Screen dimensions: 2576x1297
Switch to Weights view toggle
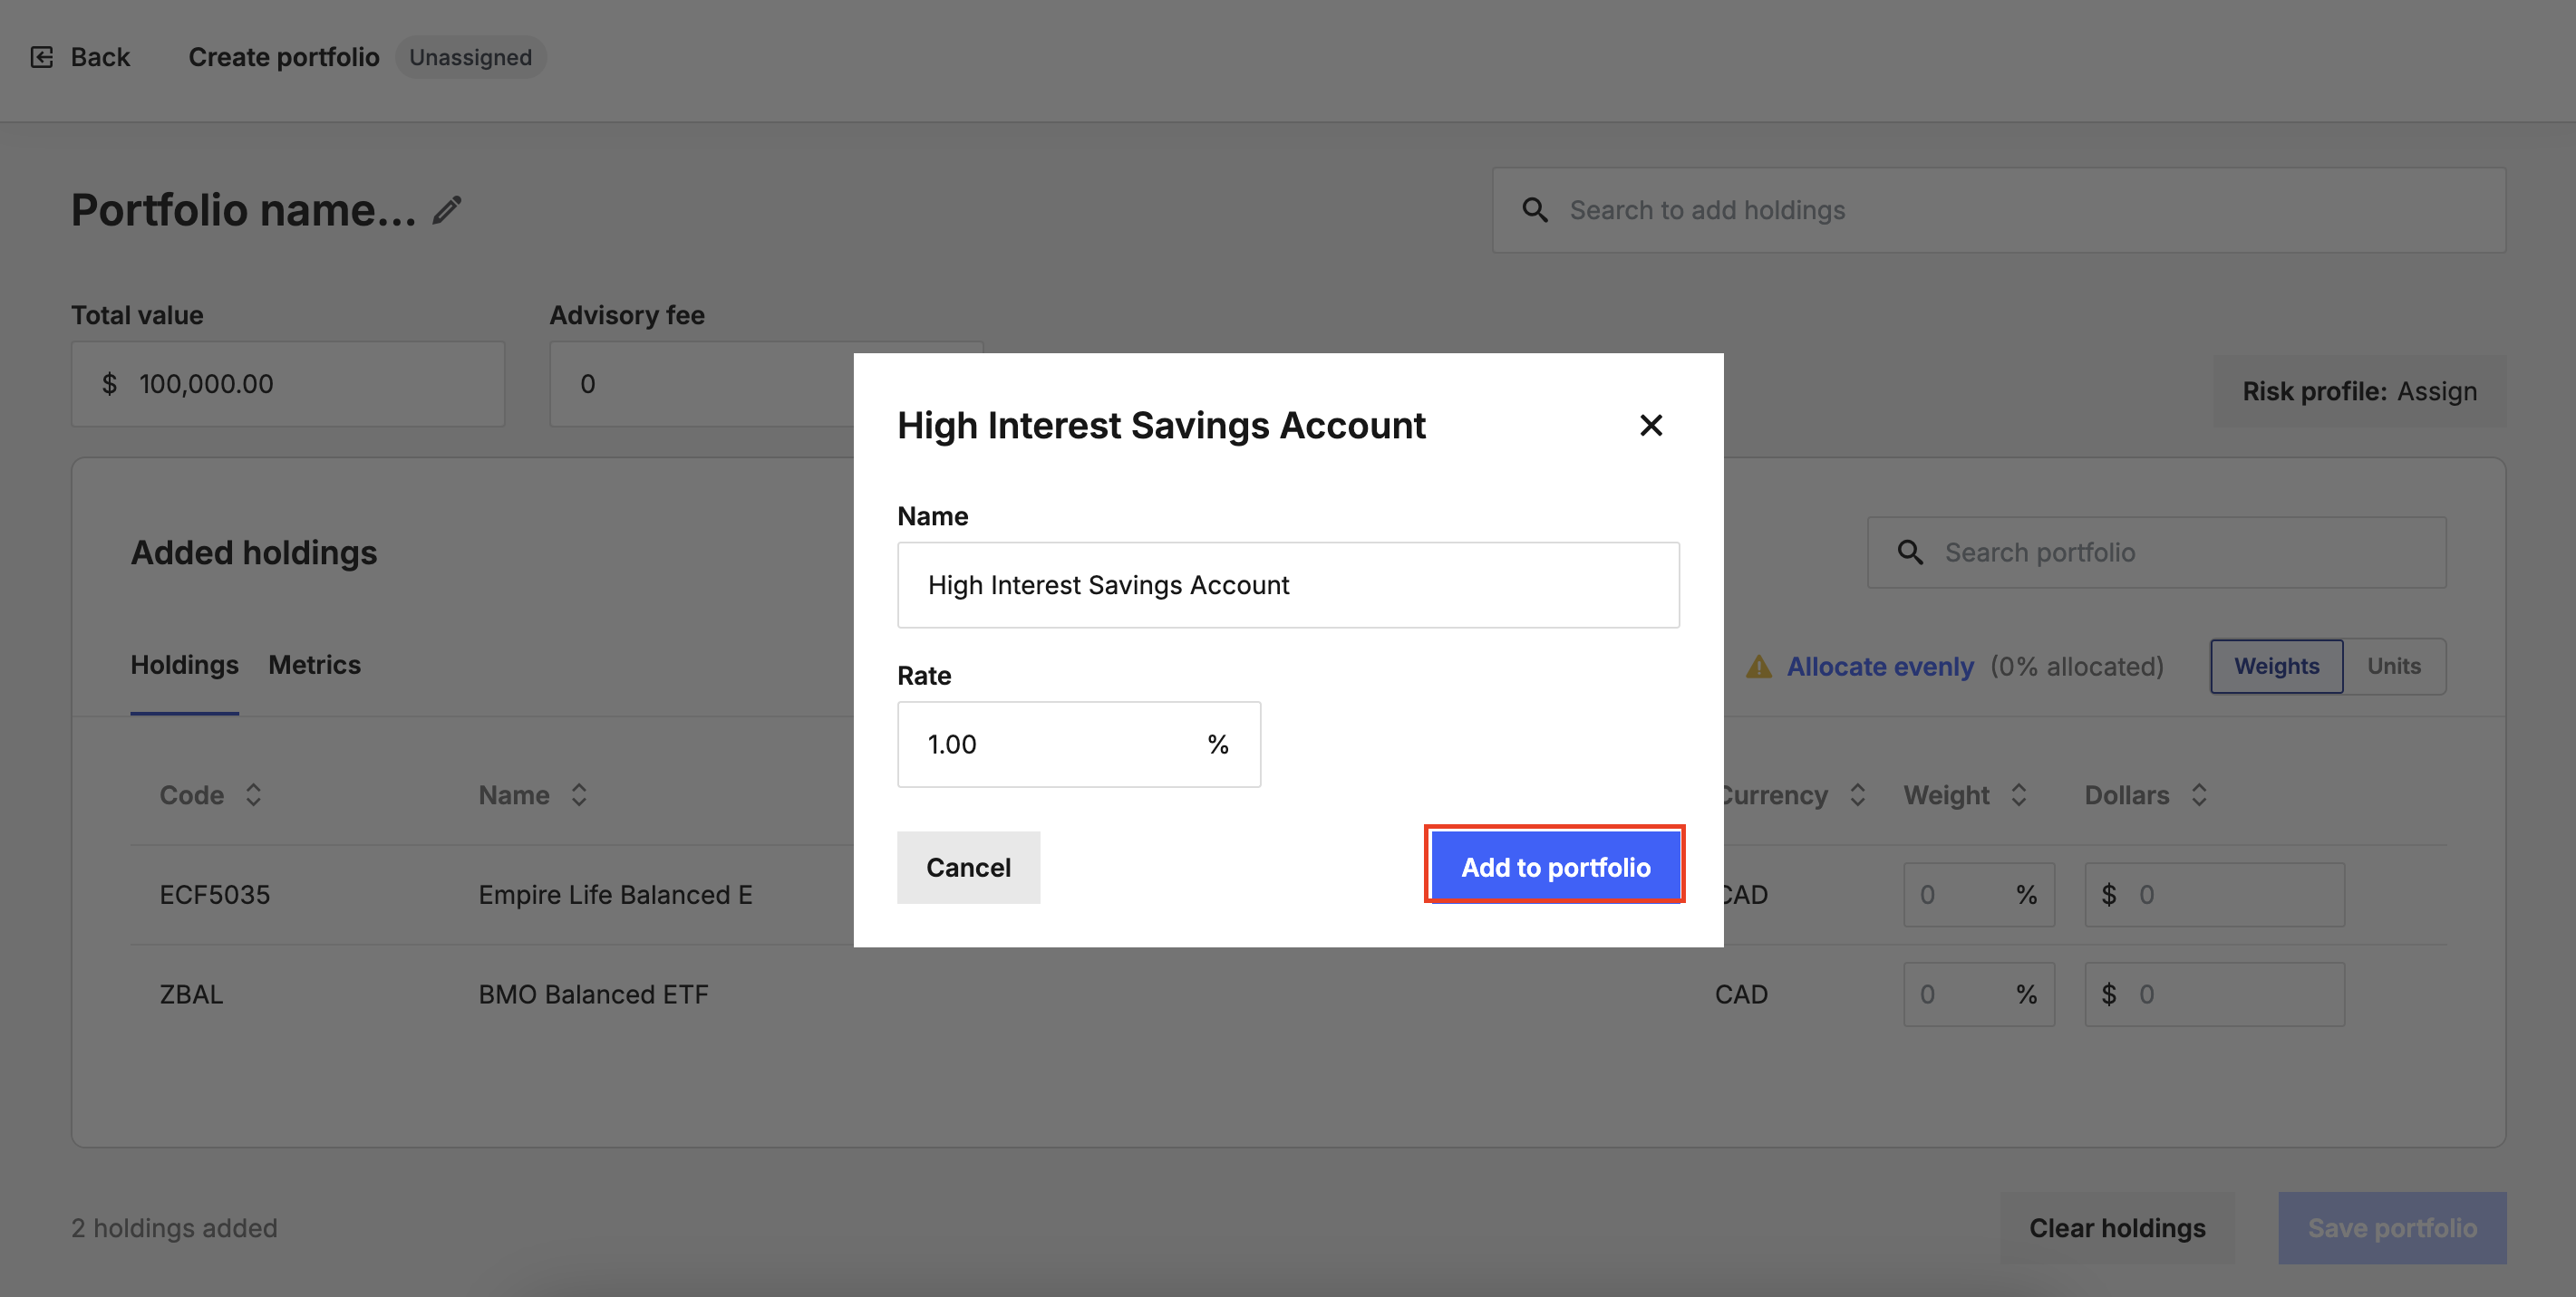[2277, 667]
